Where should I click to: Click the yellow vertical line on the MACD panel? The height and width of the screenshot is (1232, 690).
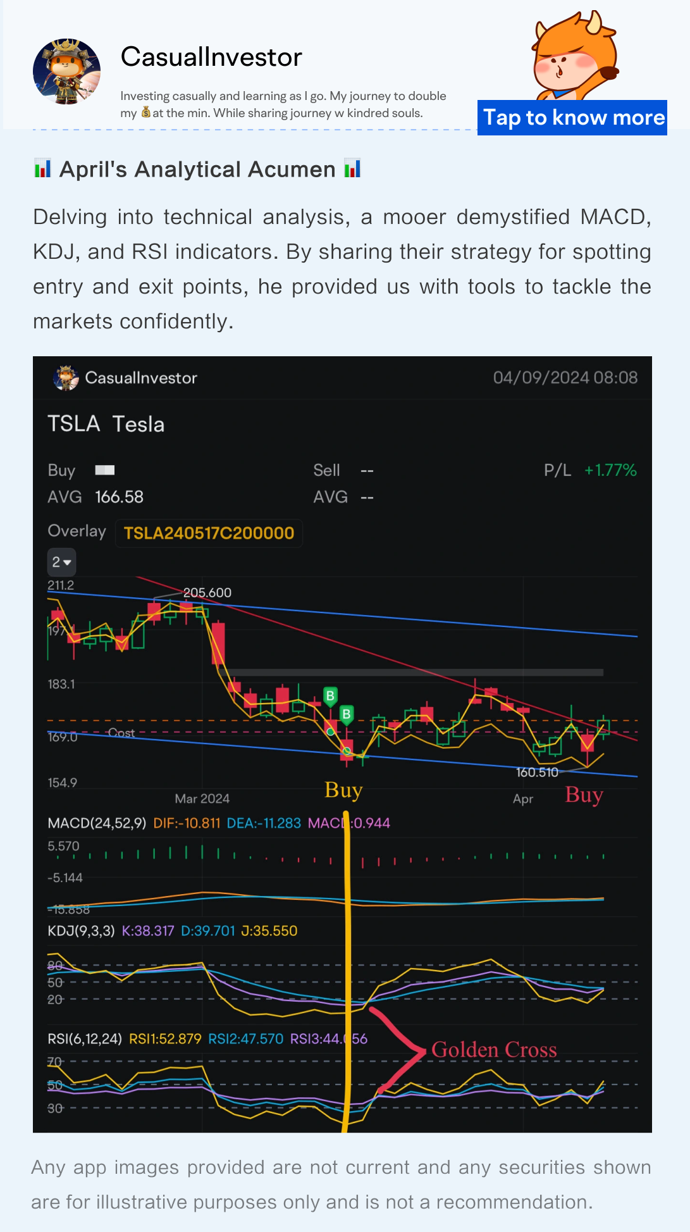(x=347, y=873)
